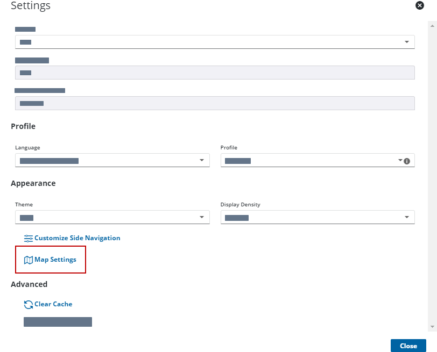Open the Language dropdown
The height and width of the screenshot is (352, 437).
coord(112,160)
